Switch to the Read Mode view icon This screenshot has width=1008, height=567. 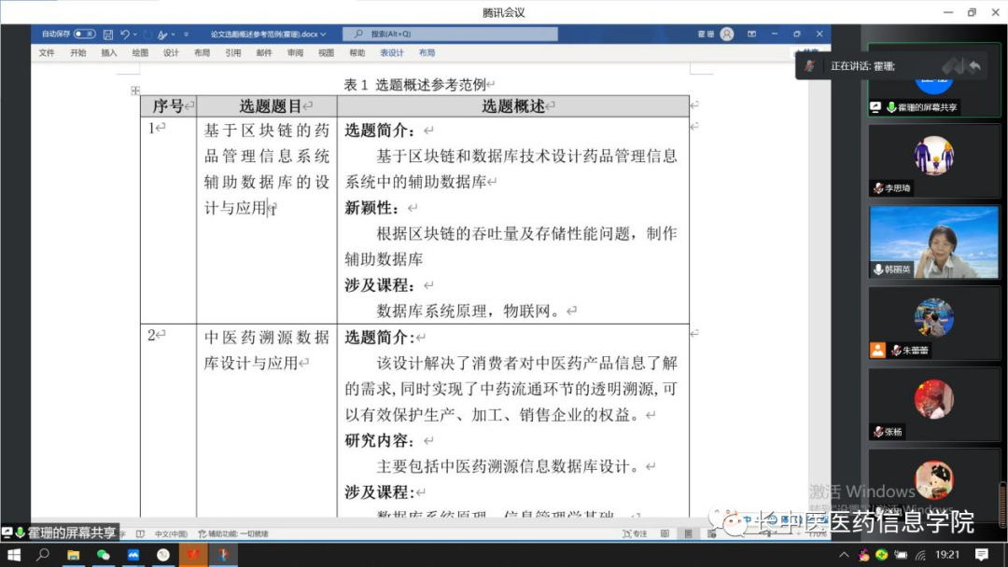[665, 533]
